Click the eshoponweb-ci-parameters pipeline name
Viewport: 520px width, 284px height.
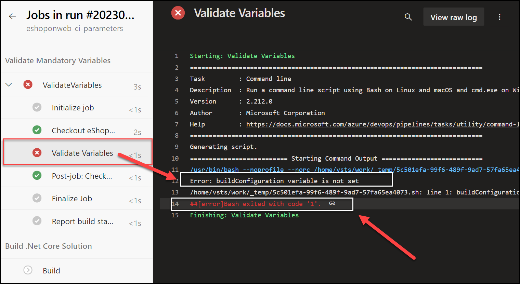click(x=75, y=28)
